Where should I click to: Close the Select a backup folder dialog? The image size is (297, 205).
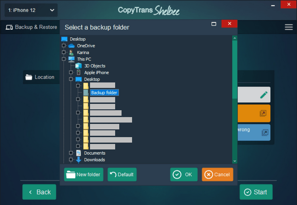229,24
